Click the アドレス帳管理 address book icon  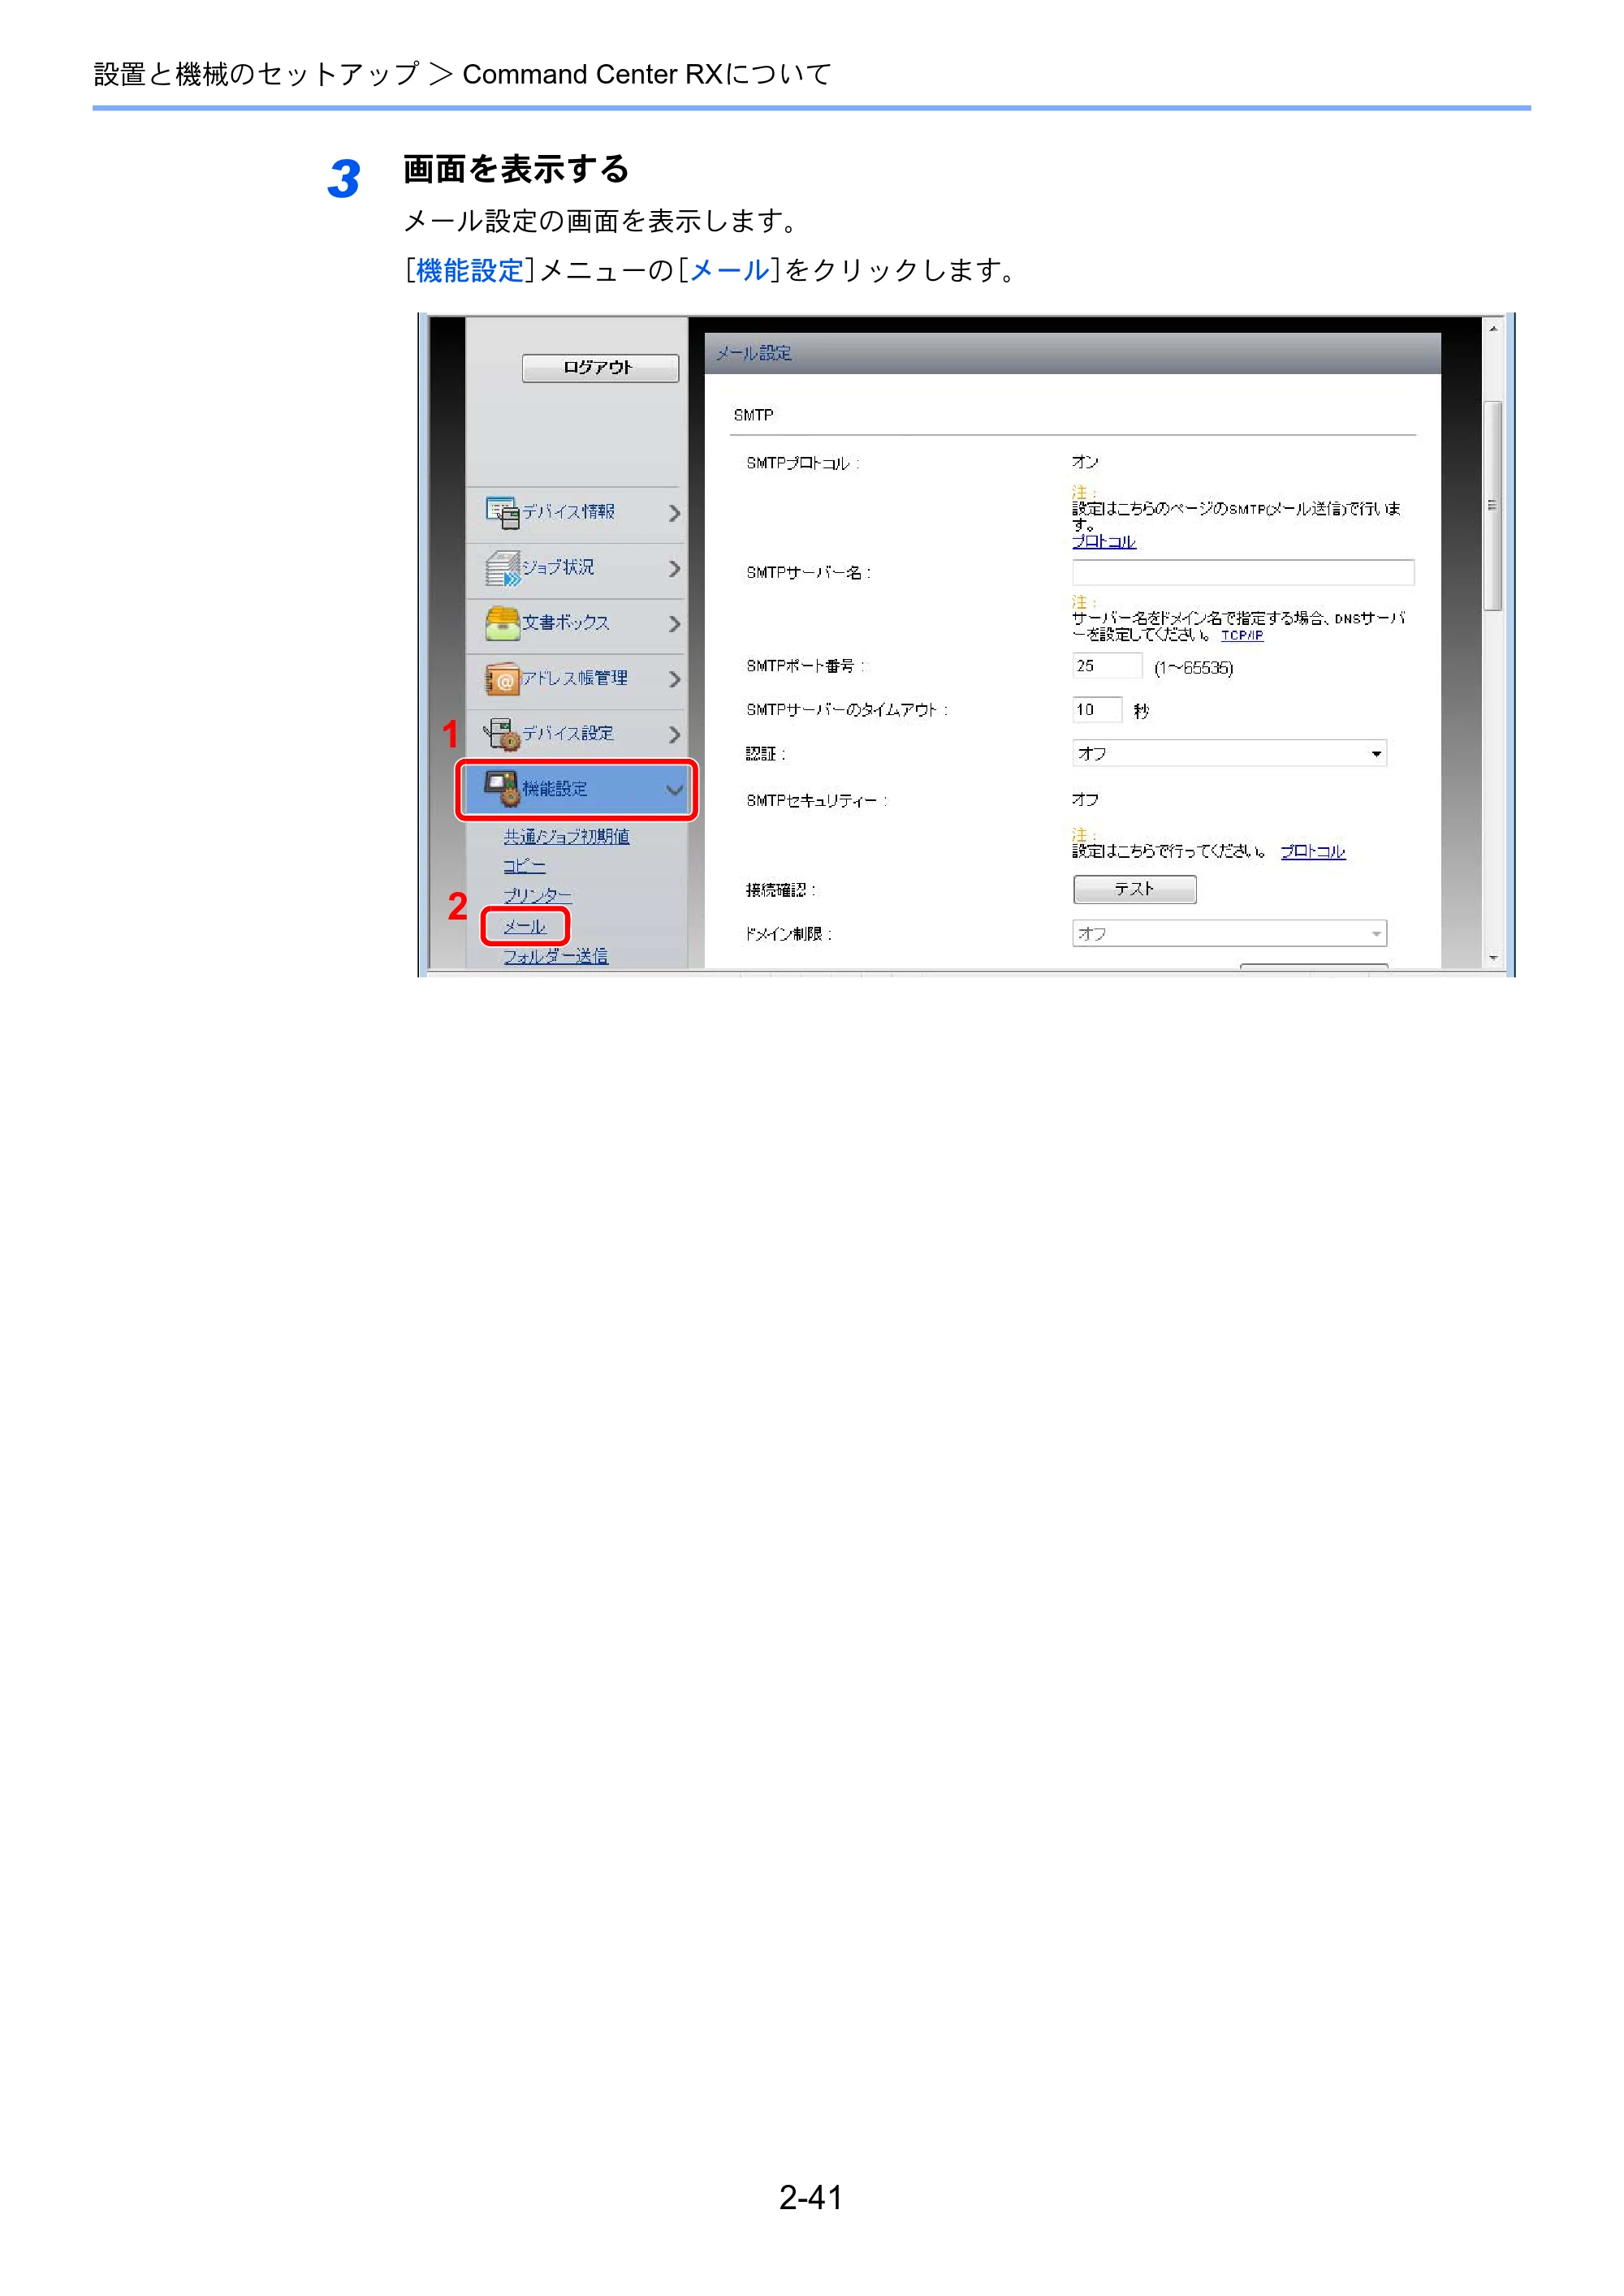pyautogui.click(x=503, y=679)
